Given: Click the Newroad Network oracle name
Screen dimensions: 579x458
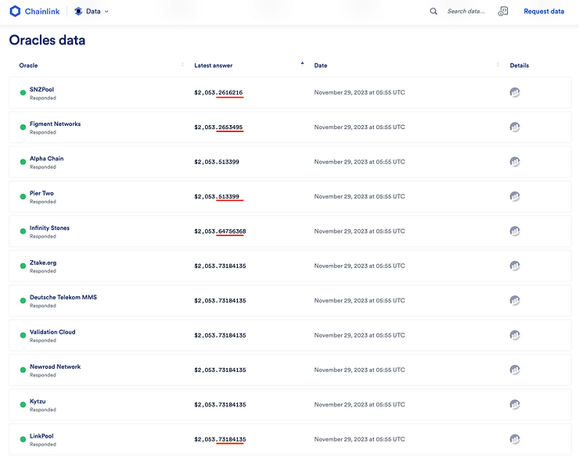Looking at the screenshot, I should pos(55,367).
